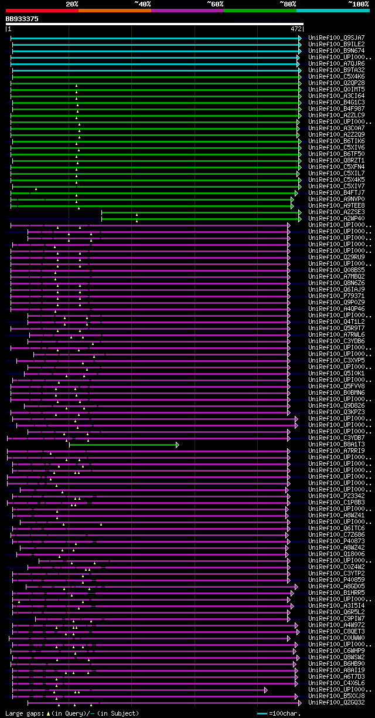Open hit UniRef100_Q9SJA7

336,38
